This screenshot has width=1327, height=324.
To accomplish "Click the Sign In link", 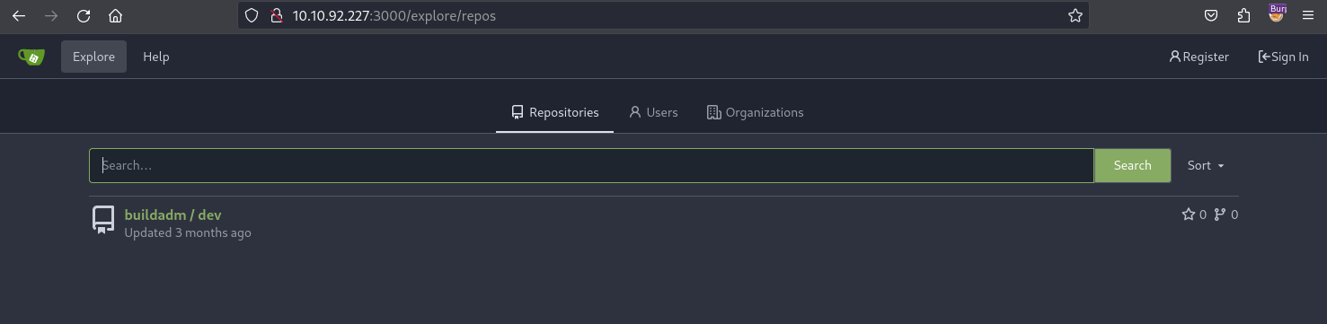I will (1283, 57).
